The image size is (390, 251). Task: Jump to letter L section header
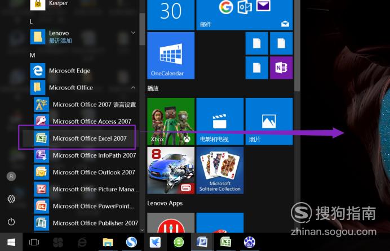tap(31, 21)
